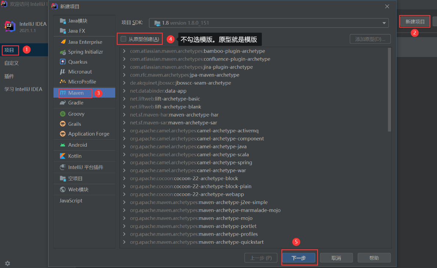Screen dimensions: 437x268
Task: Click the Gradle elephant icon
Action: click(63, 103)
